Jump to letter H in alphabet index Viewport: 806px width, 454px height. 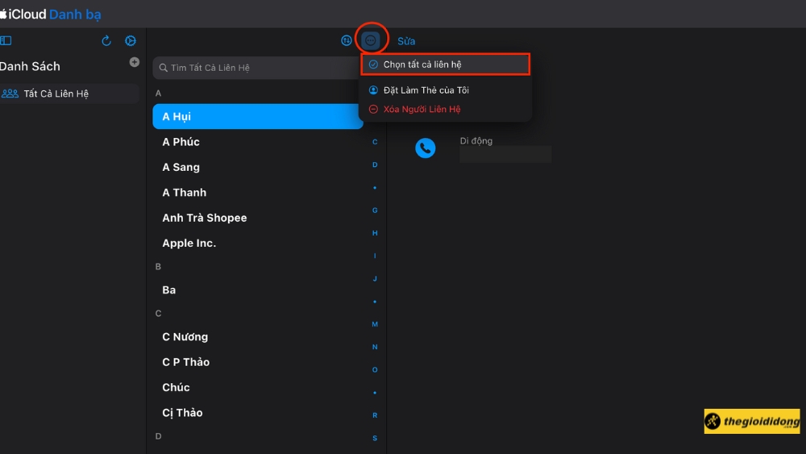click(x=375, y=233)
